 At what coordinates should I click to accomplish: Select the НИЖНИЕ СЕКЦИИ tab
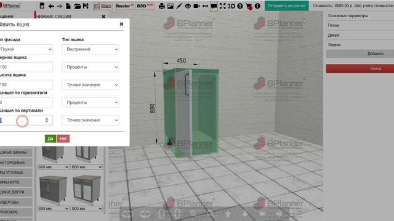(54, 17)
